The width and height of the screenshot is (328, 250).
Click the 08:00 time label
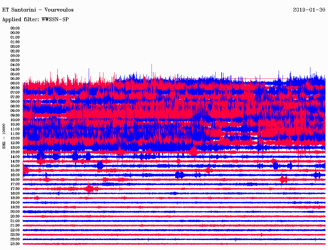tap(15, 102)
